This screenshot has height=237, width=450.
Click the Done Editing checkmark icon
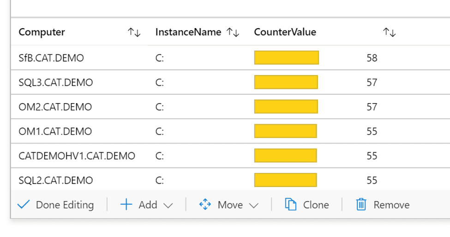(x=23, y=205)
